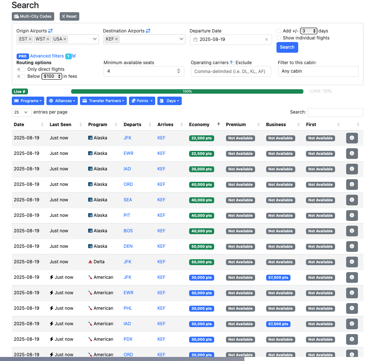Open the Destination Airports dropdown arrow
376x361 pixels.
point(181,39)
